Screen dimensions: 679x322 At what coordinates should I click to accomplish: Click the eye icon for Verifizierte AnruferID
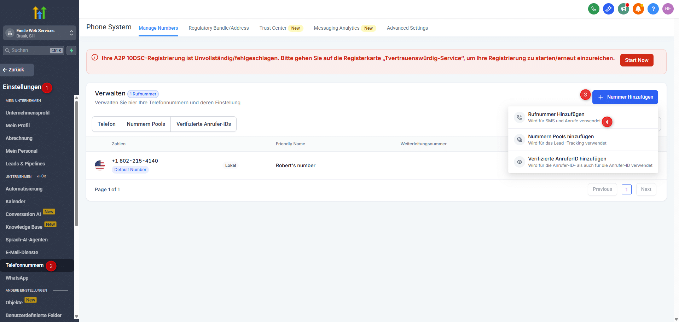click(520, 162)
